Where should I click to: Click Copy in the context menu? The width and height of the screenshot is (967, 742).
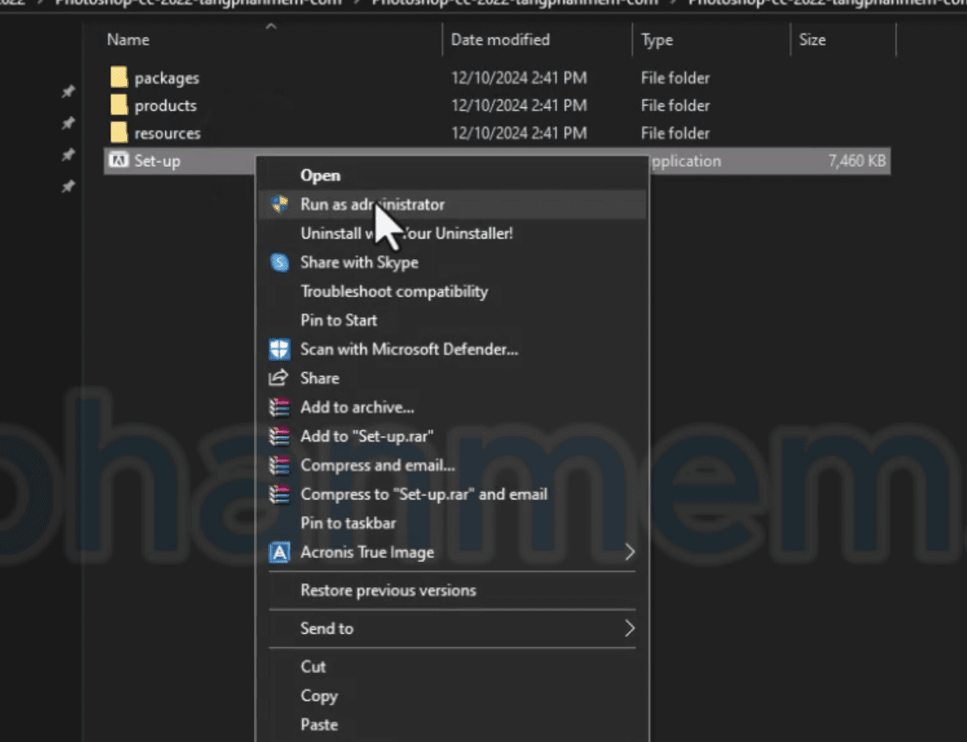[x=319, y=696]
